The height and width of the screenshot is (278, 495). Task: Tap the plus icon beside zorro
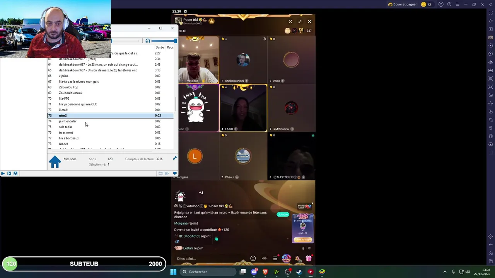coord(283,81)
